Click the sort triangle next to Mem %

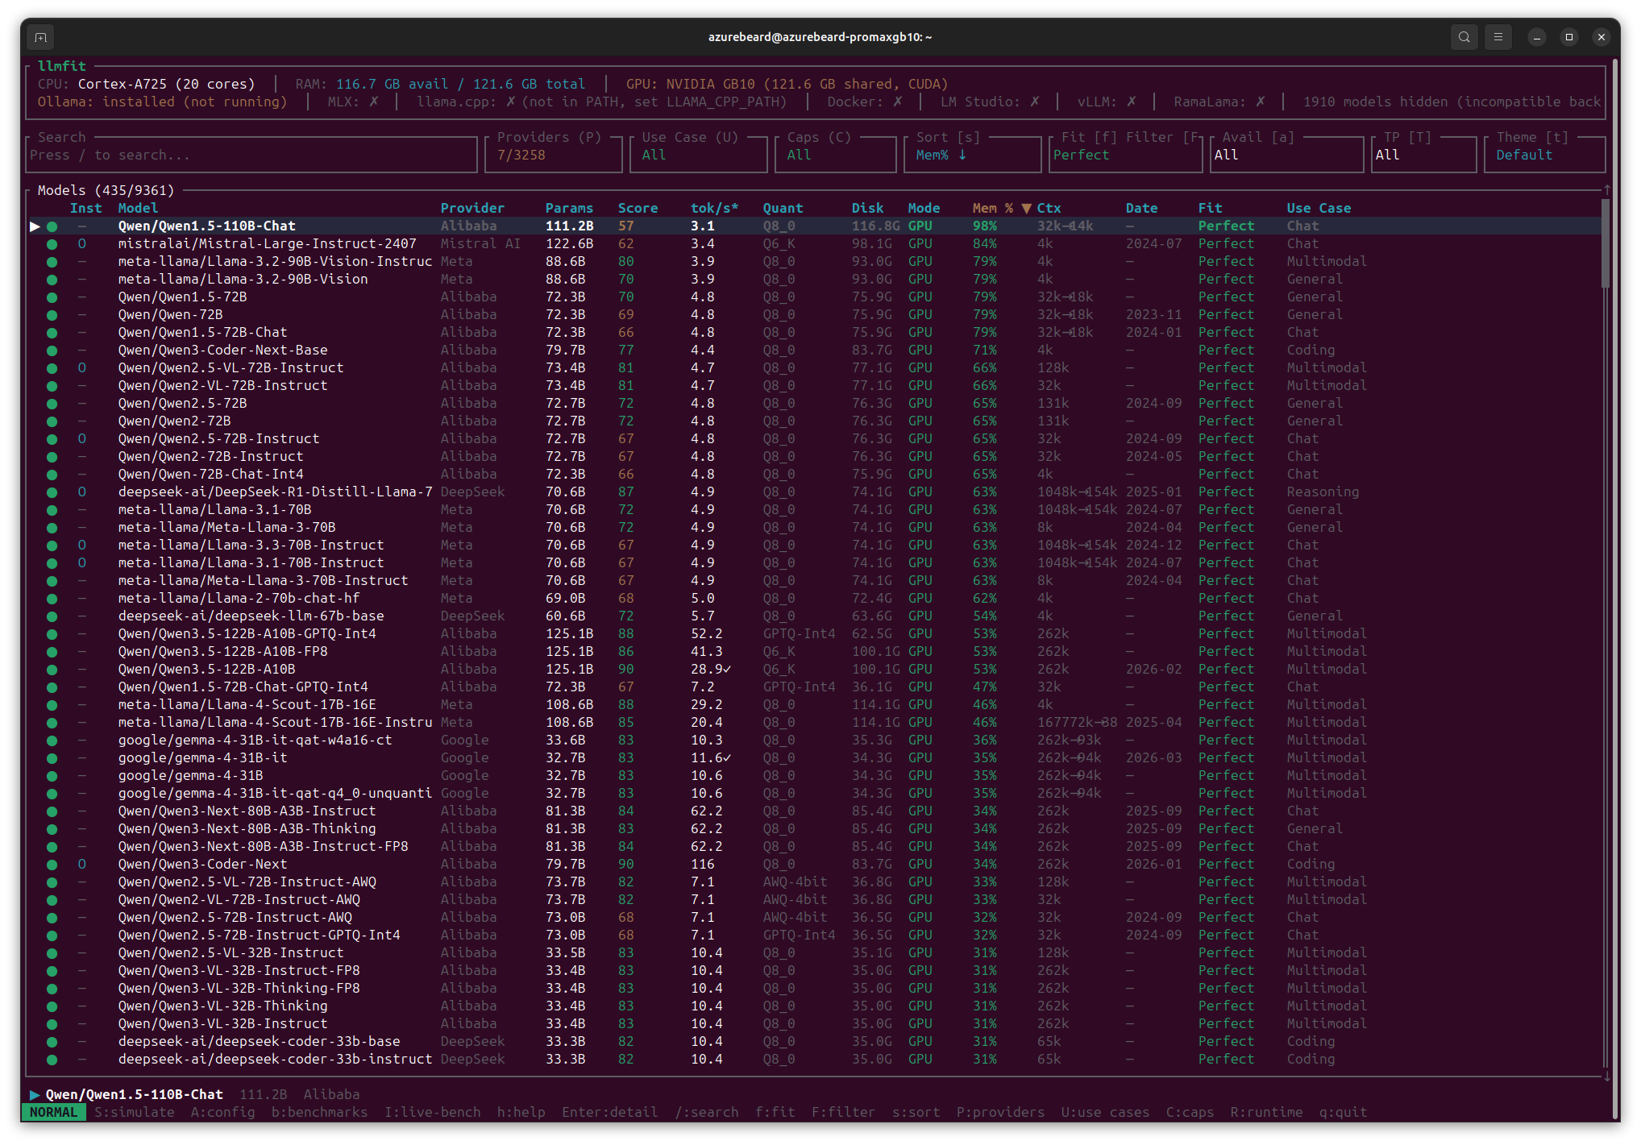(1026, 209)
